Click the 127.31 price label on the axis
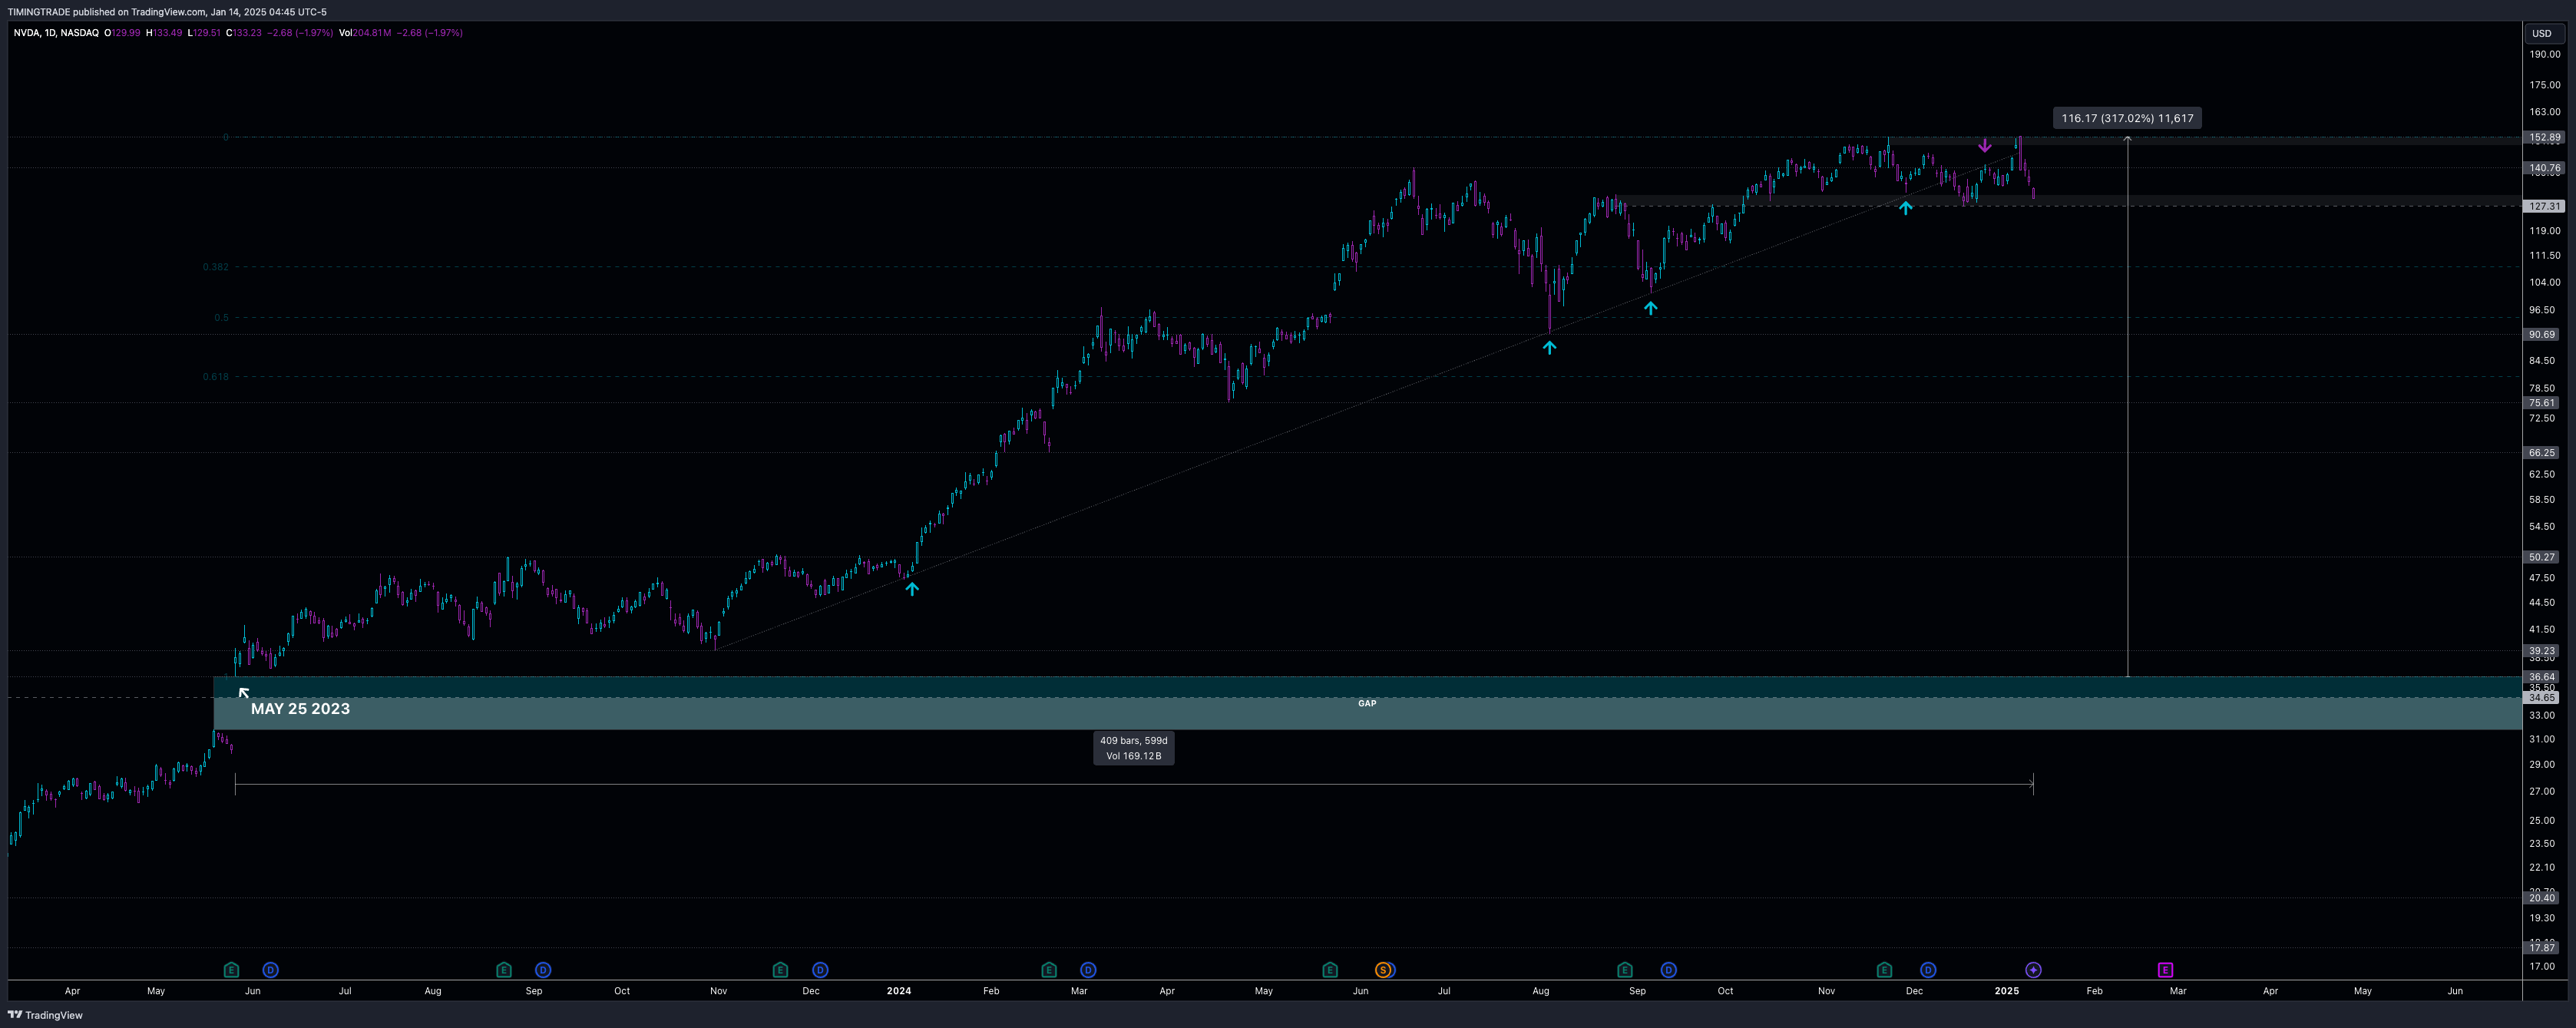Viewport: 2576px width, 1028px height. [2544, 206]
